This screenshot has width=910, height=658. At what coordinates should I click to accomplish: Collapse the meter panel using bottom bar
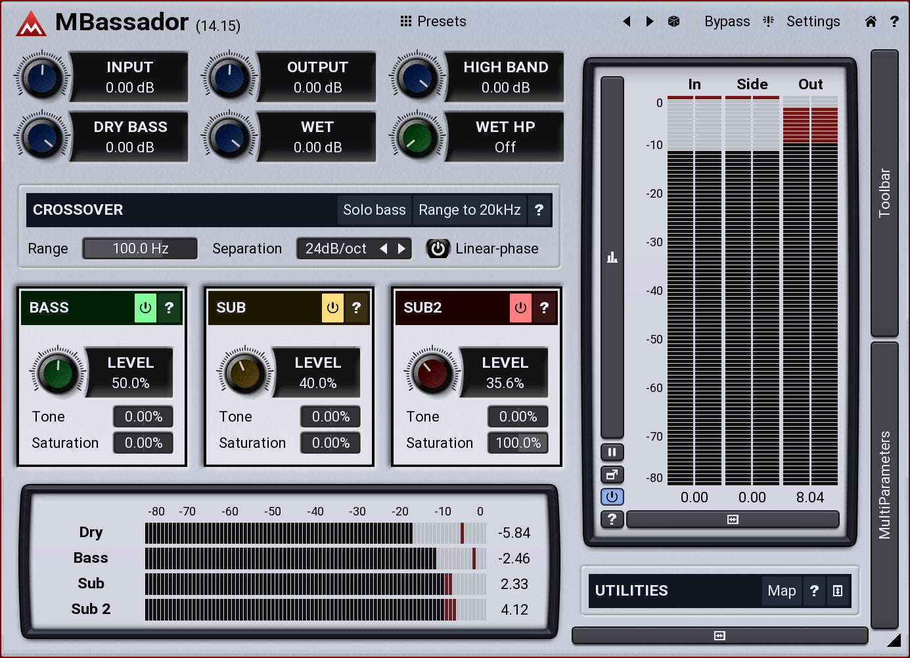[x=733, y=519]
